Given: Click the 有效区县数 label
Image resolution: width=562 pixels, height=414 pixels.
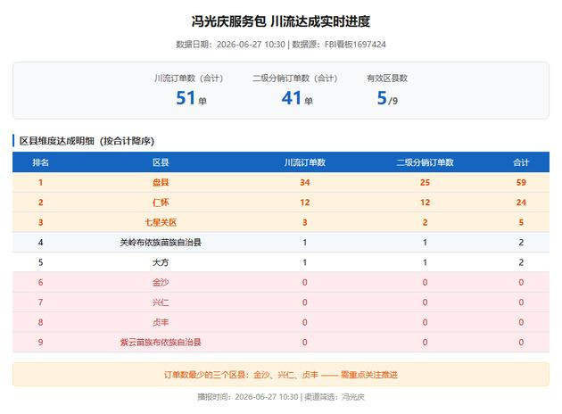Looking at the screenshot, I should [x=387, y=79].
